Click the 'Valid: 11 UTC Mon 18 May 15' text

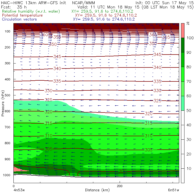[108, 7]
